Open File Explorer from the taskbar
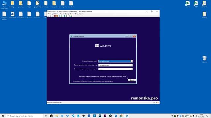This screenshot has height=118, width=211. coord(57,116)
